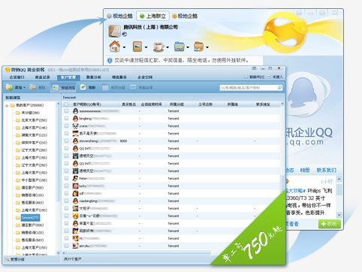Screen dimensions: 362x272
Task: Open the dropdown arrow beside the coffee cup
Action: coord(167,47)
